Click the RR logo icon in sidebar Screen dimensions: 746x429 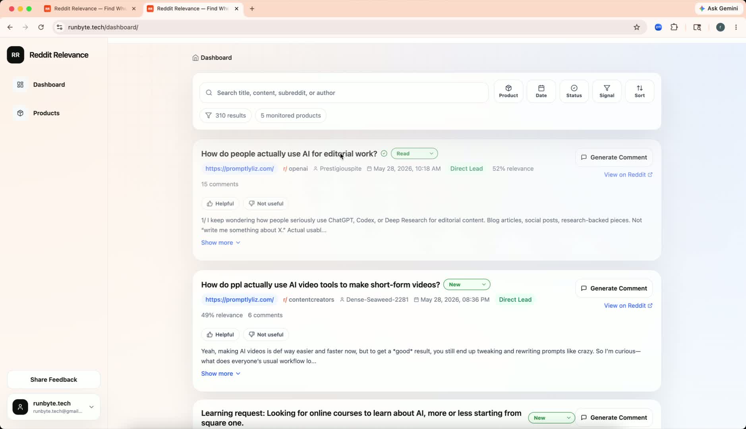point(15,55)
